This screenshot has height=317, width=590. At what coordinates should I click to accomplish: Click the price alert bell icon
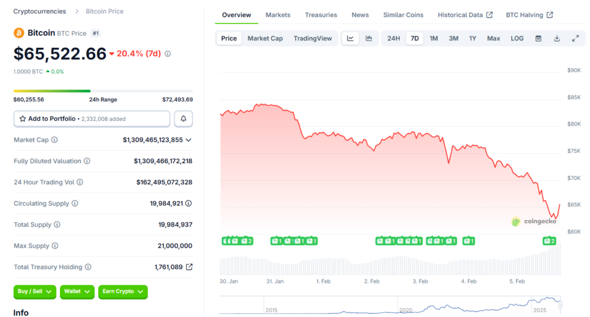[x=183, y=119]
